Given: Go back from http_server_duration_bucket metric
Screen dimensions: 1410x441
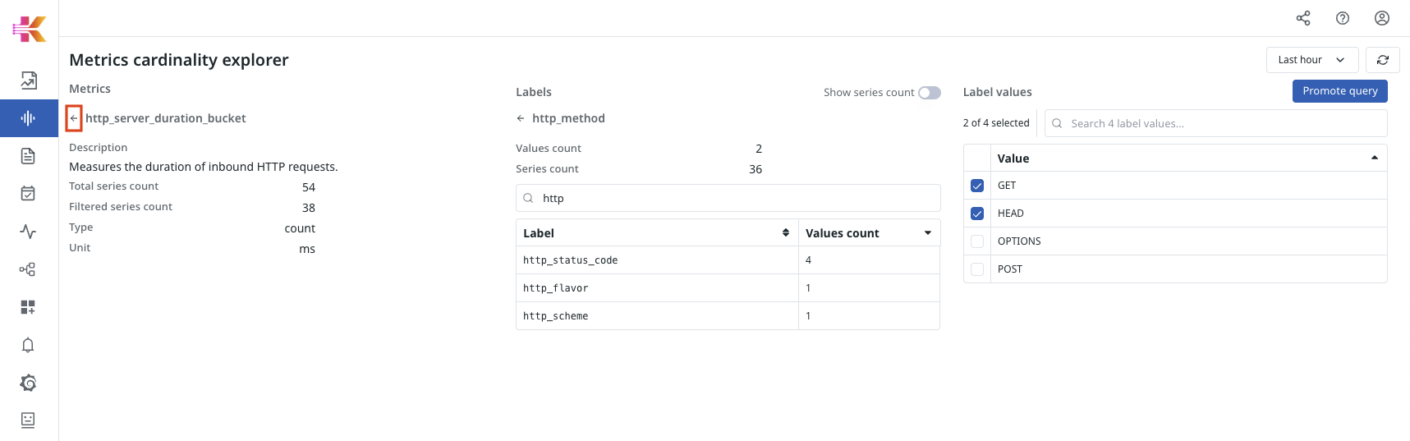Looking at the screenshot, I should click(x=74, y=118).
